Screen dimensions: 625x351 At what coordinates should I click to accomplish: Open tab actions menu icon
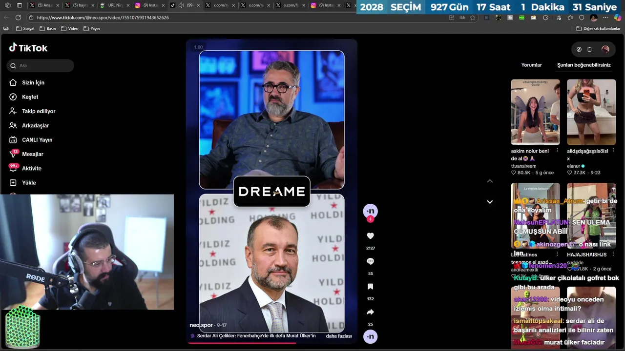click(19, 5)
